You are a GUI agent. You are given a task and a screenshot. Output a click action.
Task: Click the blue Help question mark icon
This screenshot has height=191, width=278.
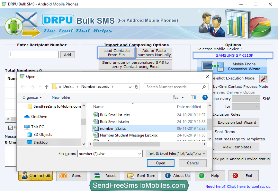[x=205, y=97]
